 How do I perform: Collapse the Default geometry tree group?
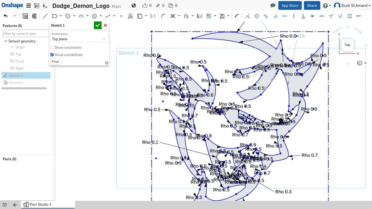pos(5,41)
